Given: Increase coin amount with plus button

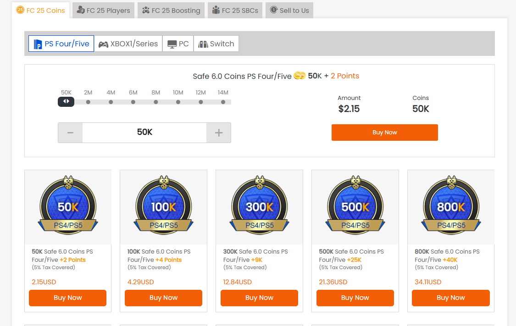Looking at the screenshot, I should click(x=219, y=133).
